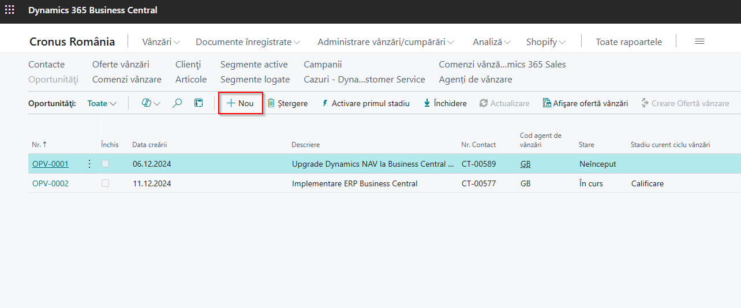Click date cell 11.12.2024
This screenshot has height=308, width=741.
click(152, 183)
